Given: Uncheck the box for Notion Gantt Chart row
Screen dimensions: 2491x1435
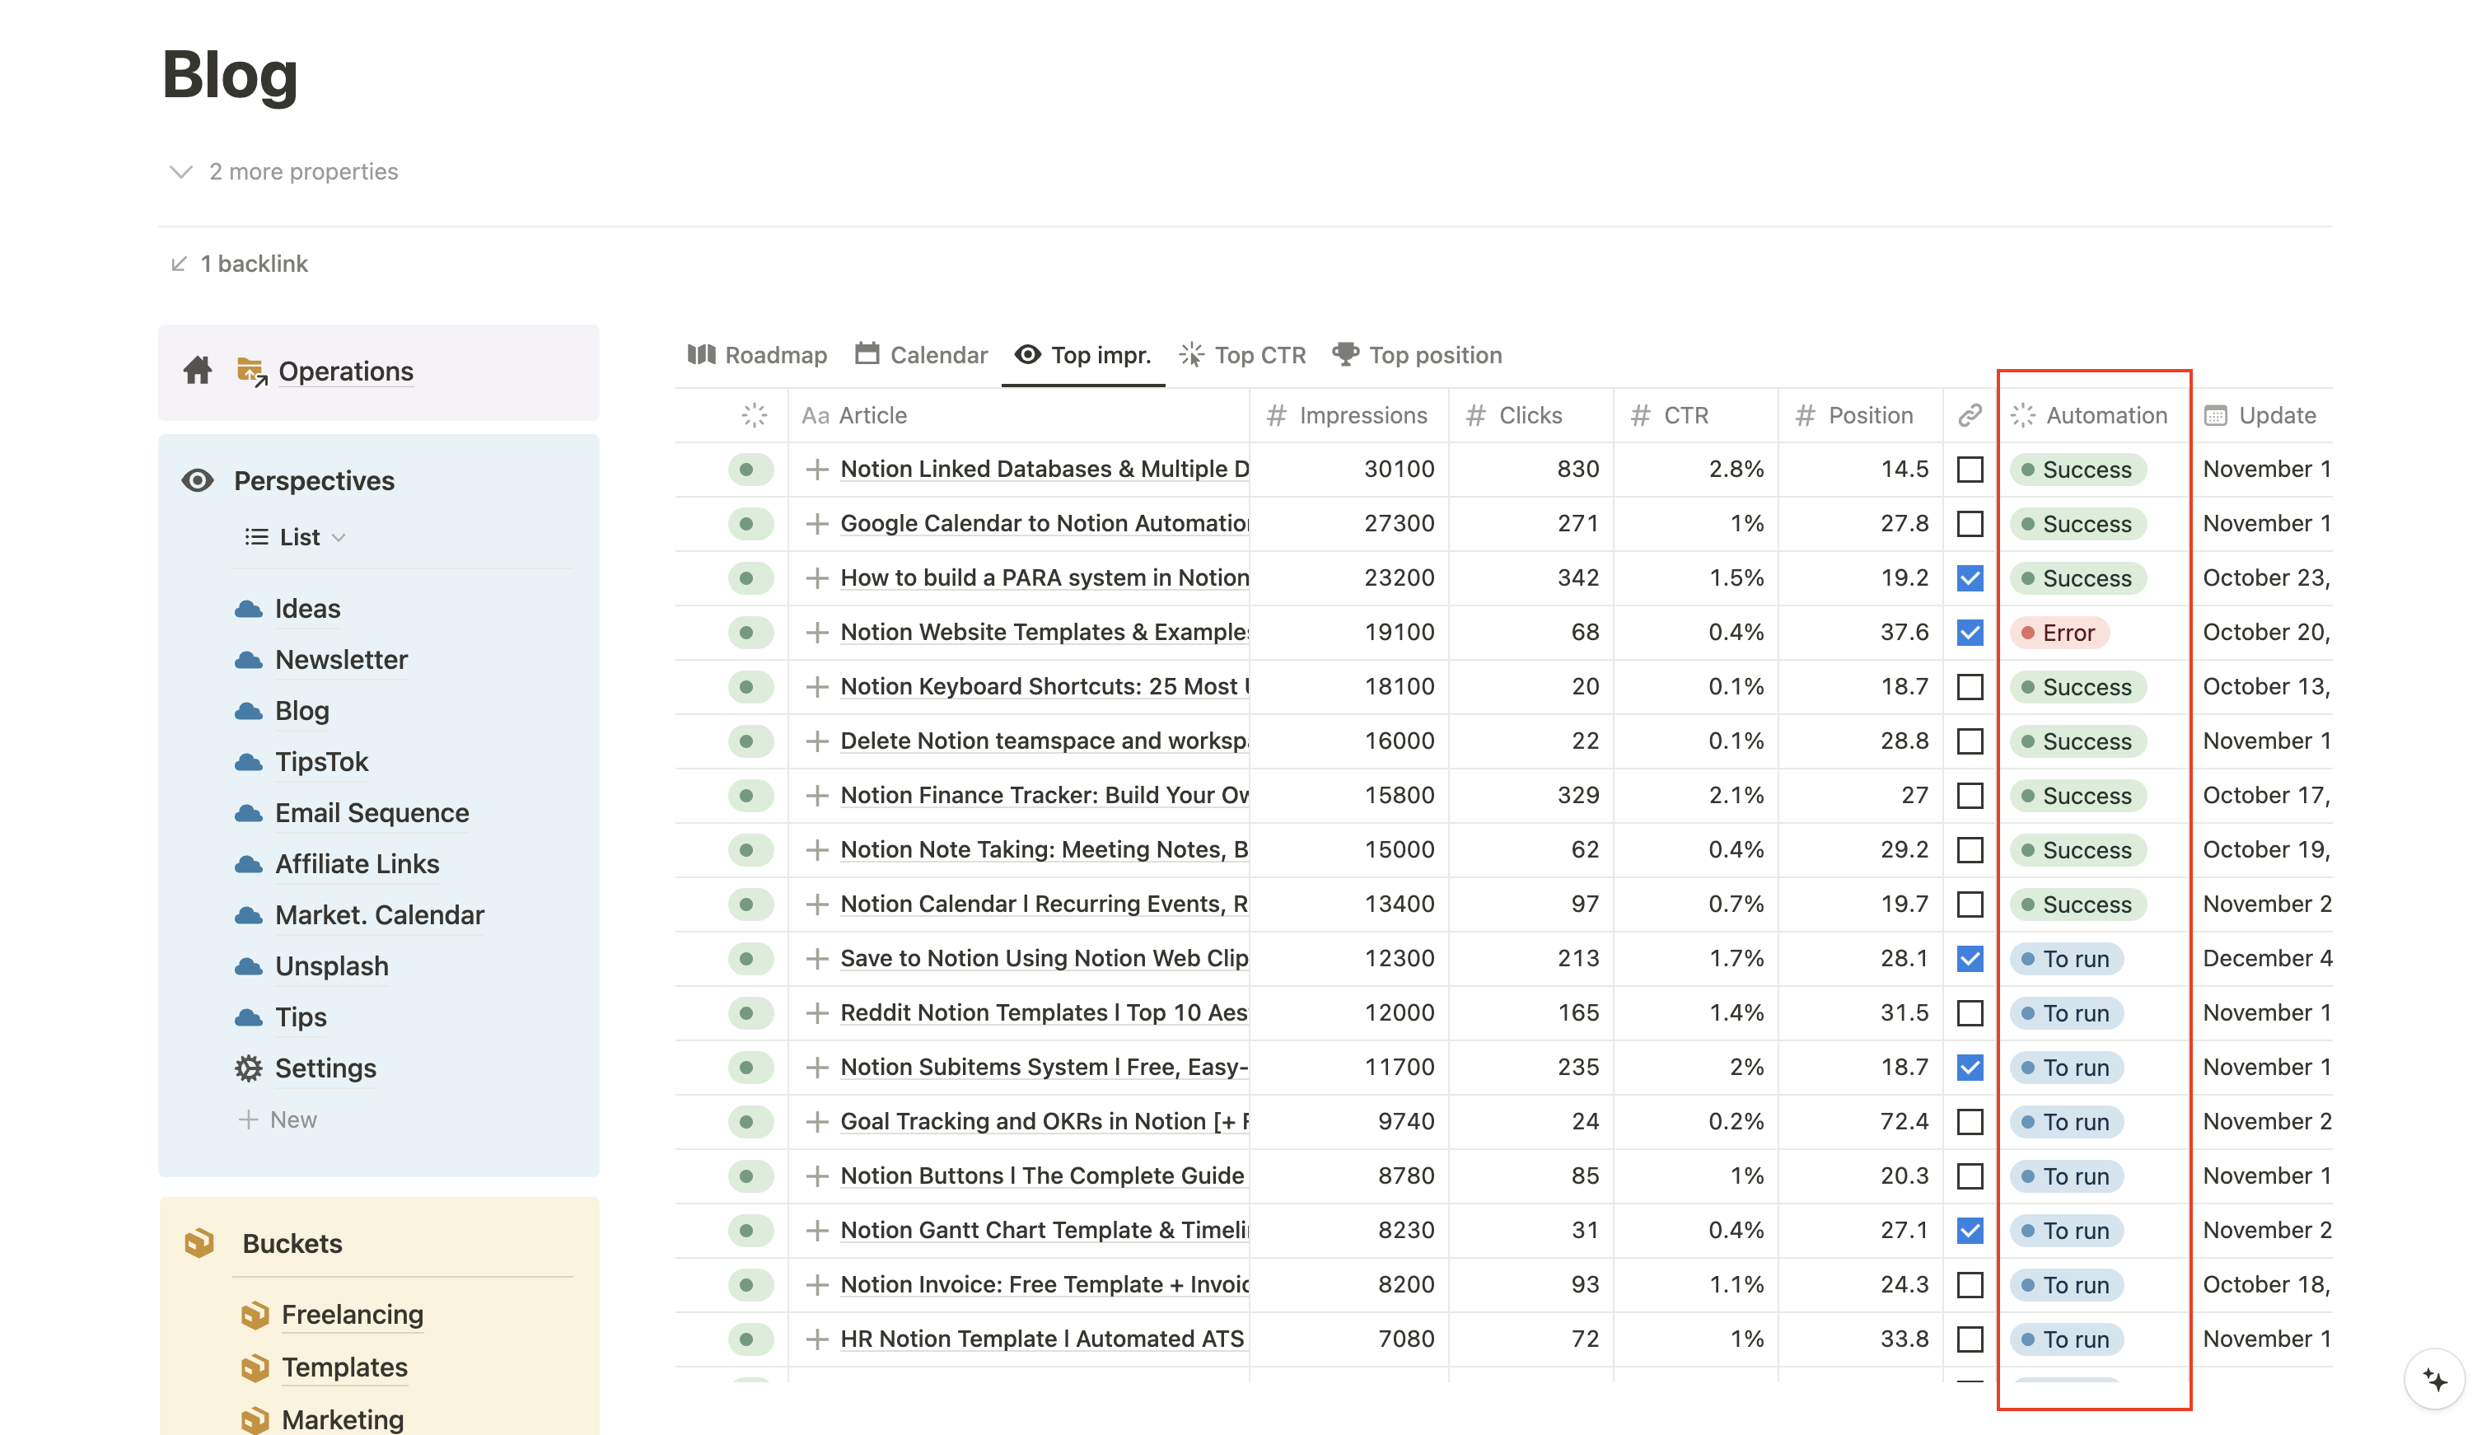Looking at the screenshot, I should [x=1970, y=1230].
